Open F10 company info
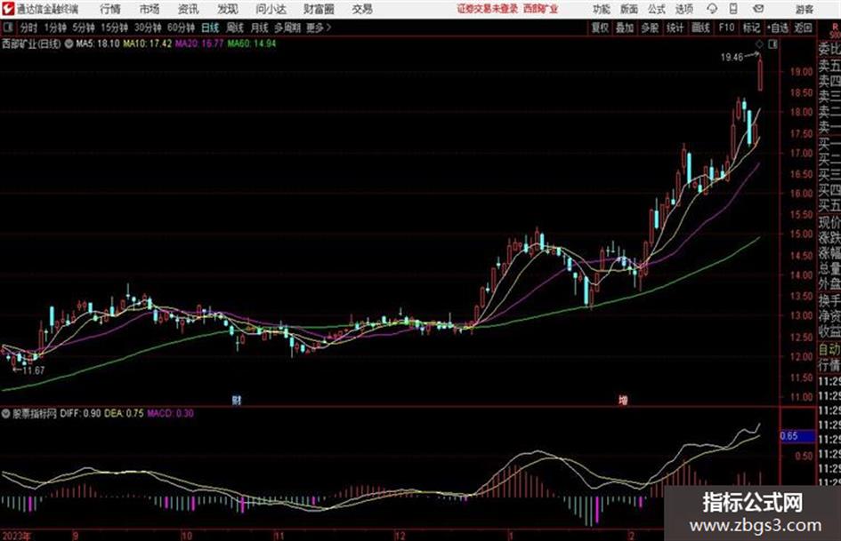The height and width of the screenshot is (541, 841). [727, 28]
